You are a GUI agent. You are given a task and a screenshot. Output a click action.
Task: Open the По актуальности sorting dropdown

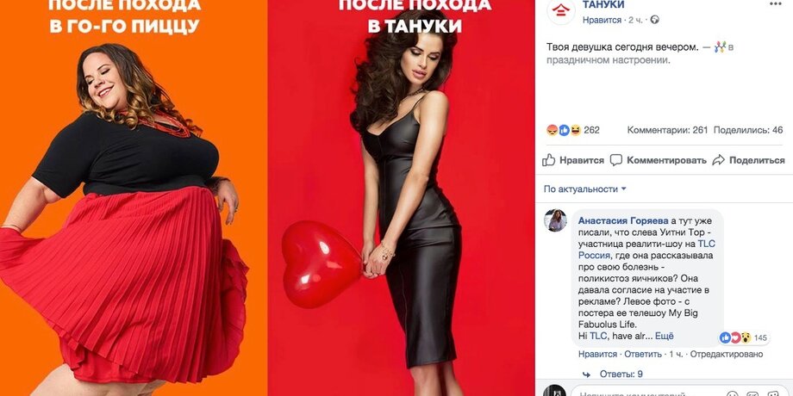tap(584, 189)
